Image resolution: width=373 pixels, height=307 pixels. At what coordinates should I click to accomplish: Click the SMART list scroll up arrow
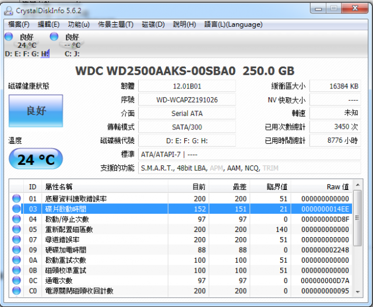(357, 185)
